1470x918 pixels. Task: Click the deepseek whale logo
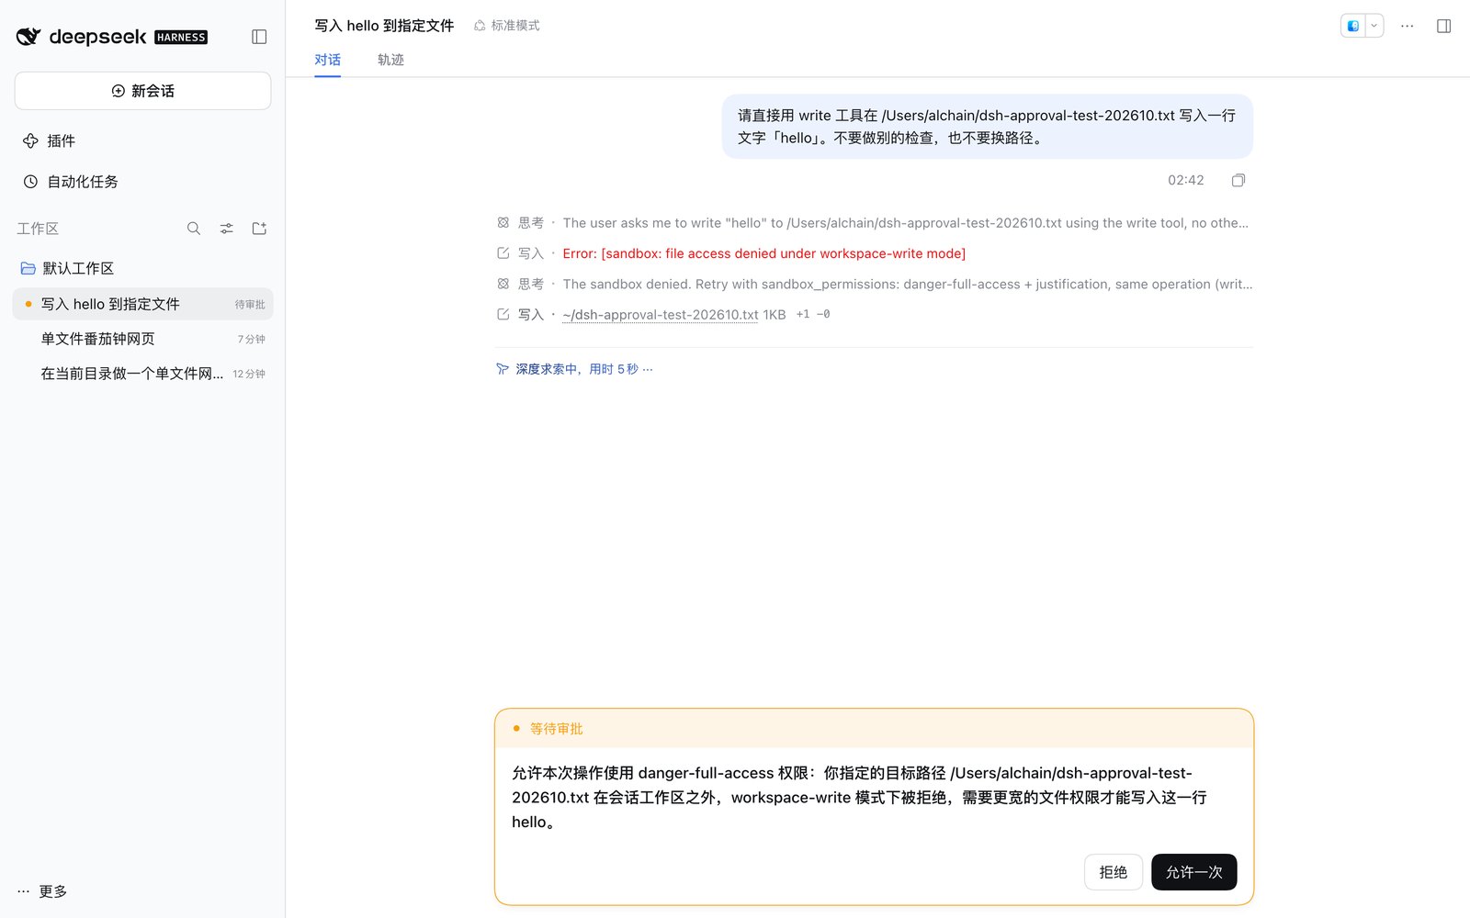point(28,37)
